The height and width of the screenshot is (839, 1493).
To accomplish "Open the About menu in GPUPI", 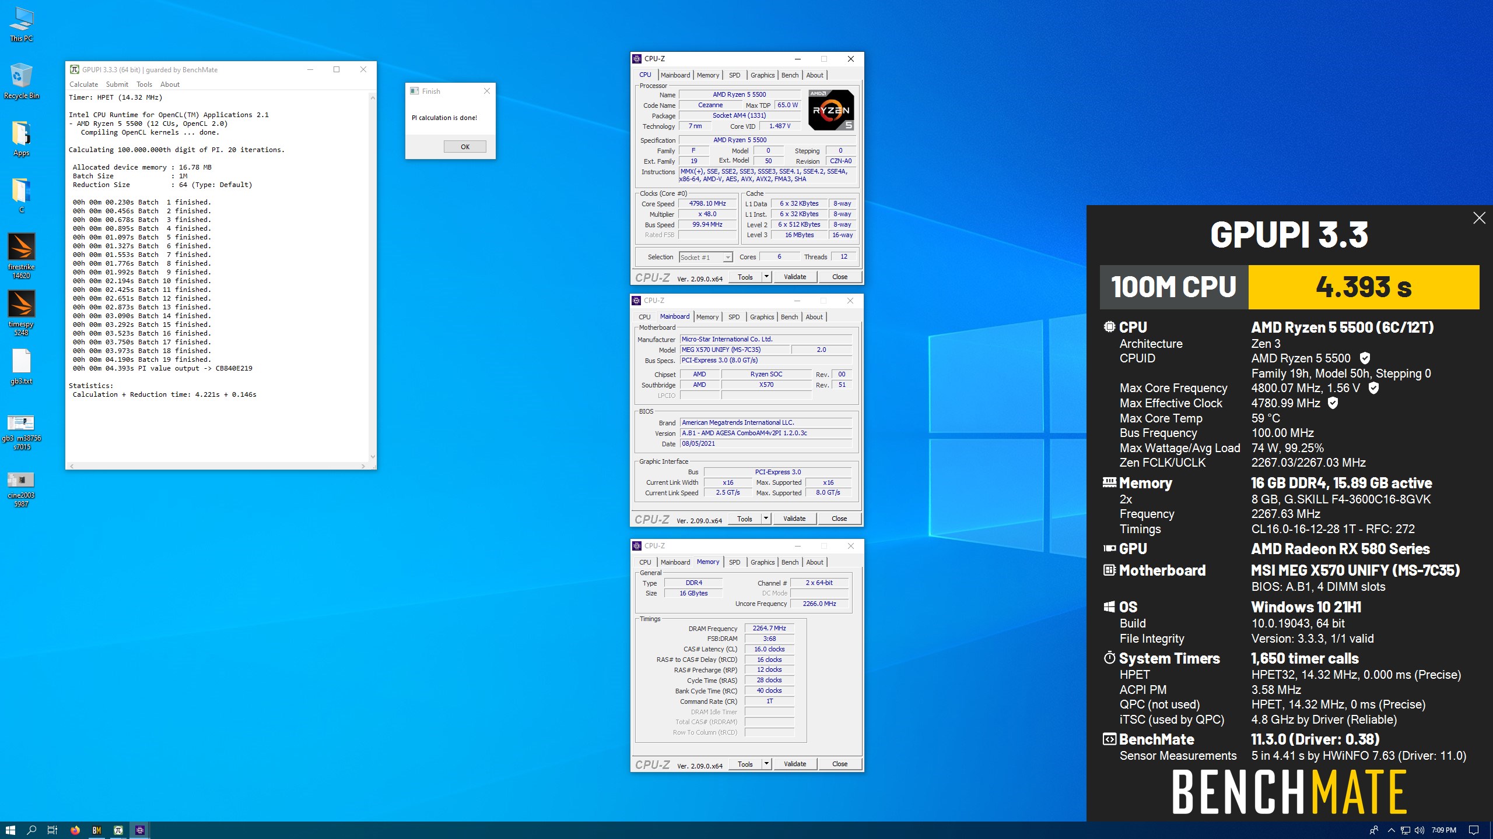I will (x=170, y=84).
